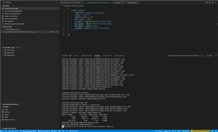
Task: Open the SERIAL MONITOR panel tab
Action: (119, 56)
